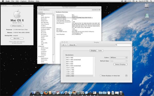Open Spotlight search magnifier in menu bar

pos(151,1)
